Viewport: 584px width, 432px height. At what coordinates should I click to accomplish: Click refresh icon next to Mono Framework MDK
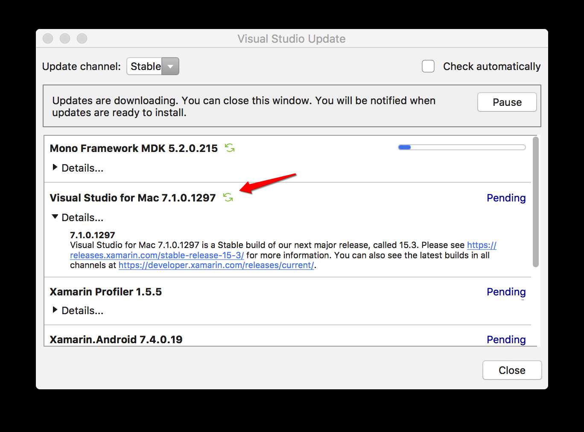[230, 148]
